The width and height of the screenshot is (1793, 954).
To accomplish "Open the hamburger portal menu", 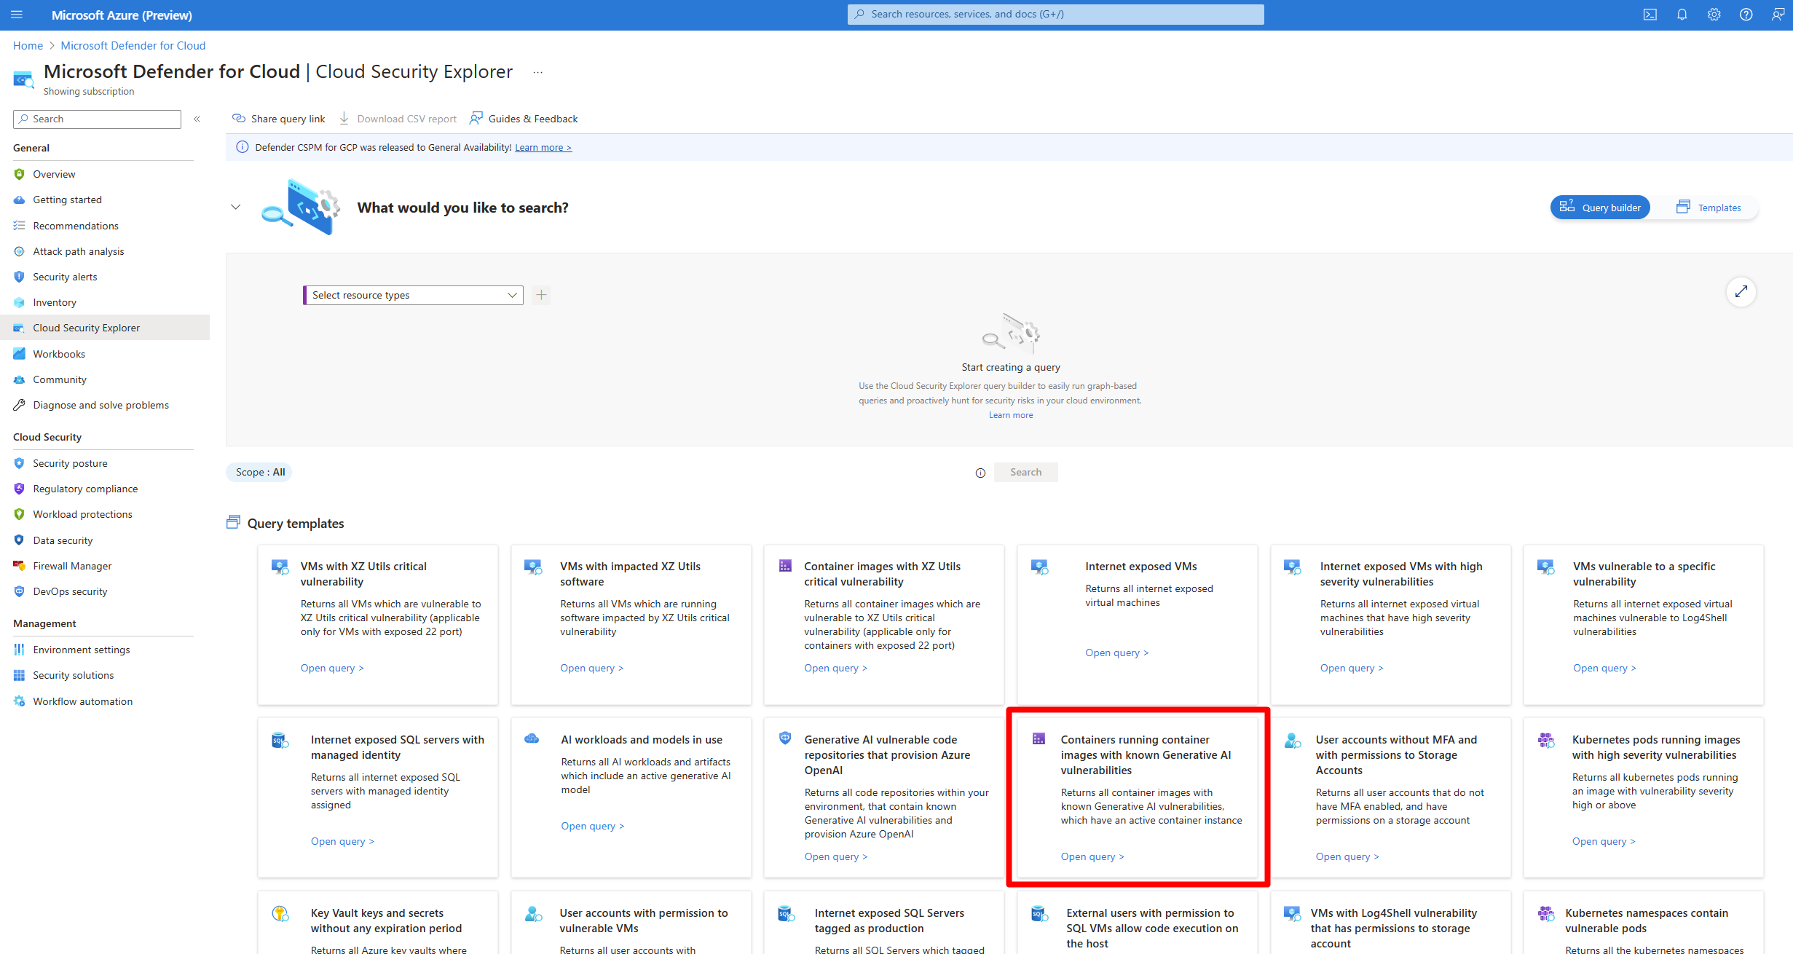I will 17,15.
